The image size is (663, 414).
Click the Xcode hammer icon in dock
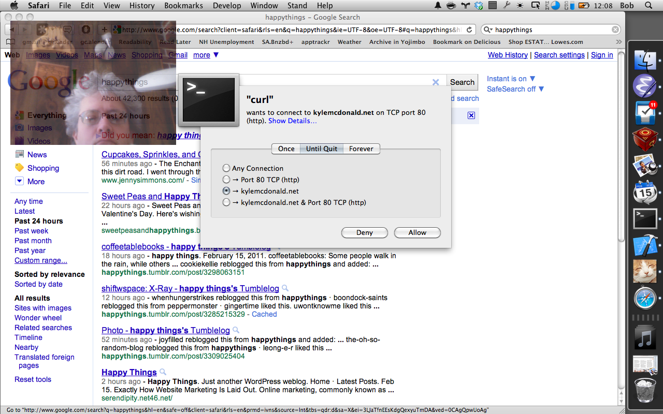click(x=645, y=245)
